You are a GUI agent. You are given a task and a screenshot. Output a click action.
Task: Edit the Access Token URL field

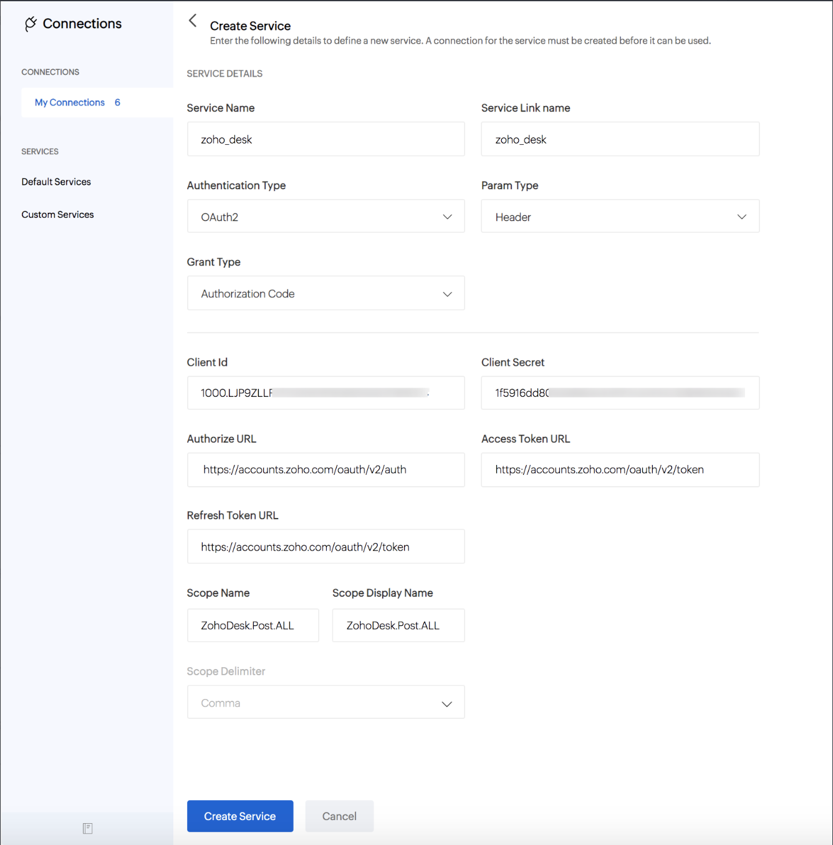620,469
